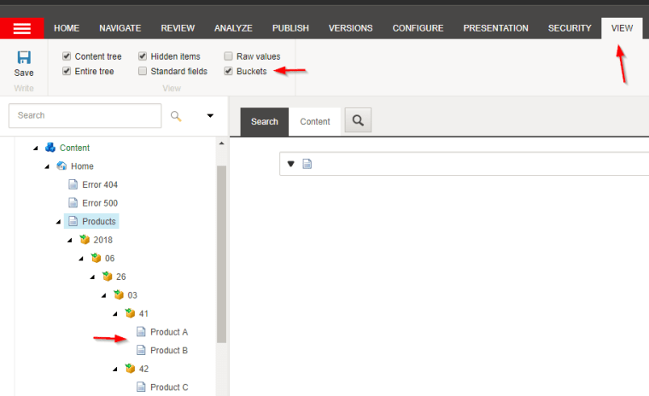Click the 2018 bucket folder icon
The image size is (649, 396).
click(x=84, y=240)
